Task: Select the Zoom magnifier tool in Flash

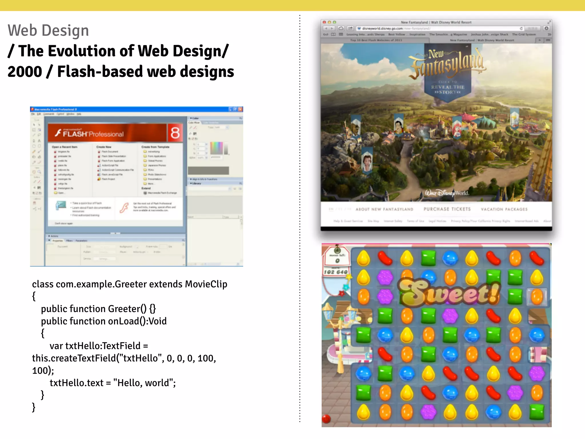Action: tap(39, 172)
